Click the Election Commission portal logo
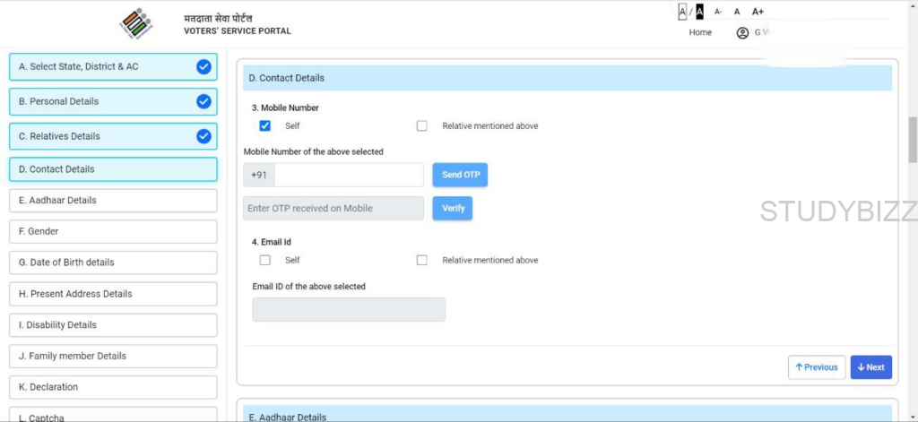The image size is (918, 422). tap(135, 24)
